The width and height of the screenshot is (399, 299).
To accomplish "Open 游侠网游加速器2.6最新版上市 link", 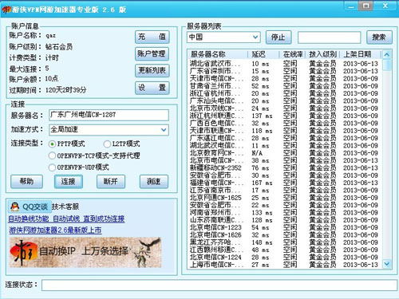I will (x=55, y=230).
